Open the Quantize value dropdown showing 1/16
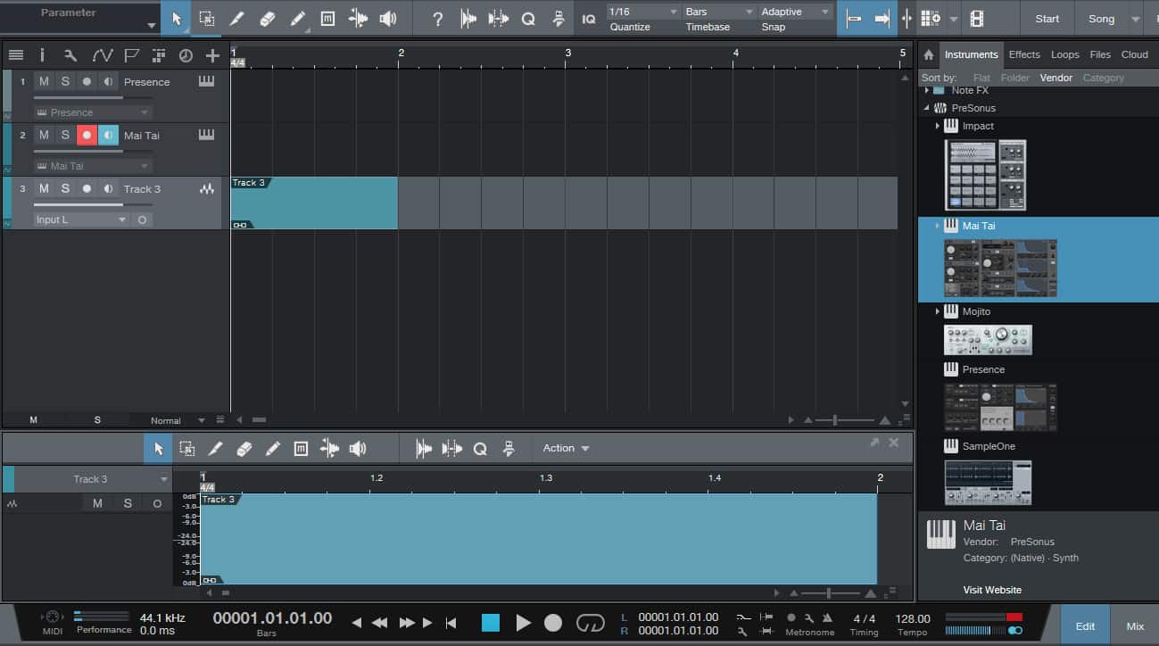 click(643, 12)
